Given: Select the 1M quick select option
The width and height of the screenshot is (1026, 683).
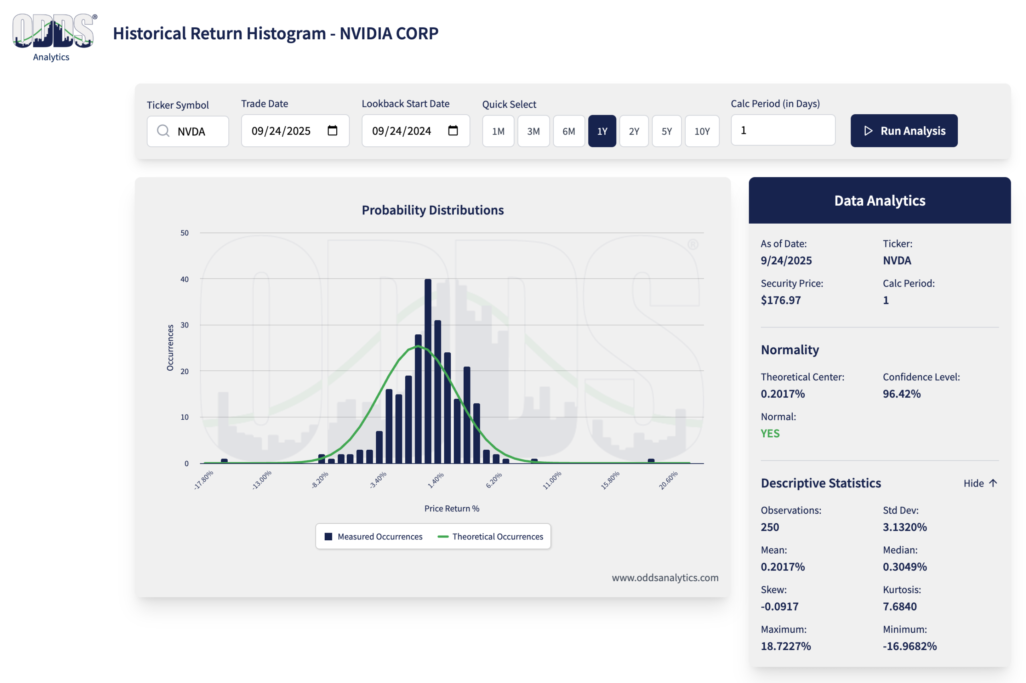Looking at the screenshot, I should tap(498, 131).
